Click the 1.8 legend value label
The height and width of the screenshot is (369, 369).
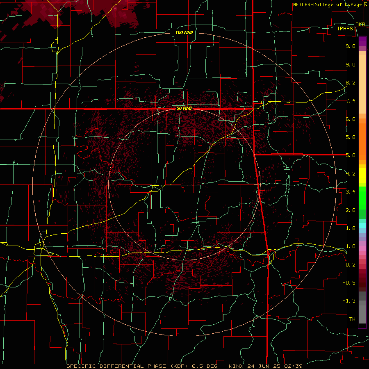click(351, 228)
